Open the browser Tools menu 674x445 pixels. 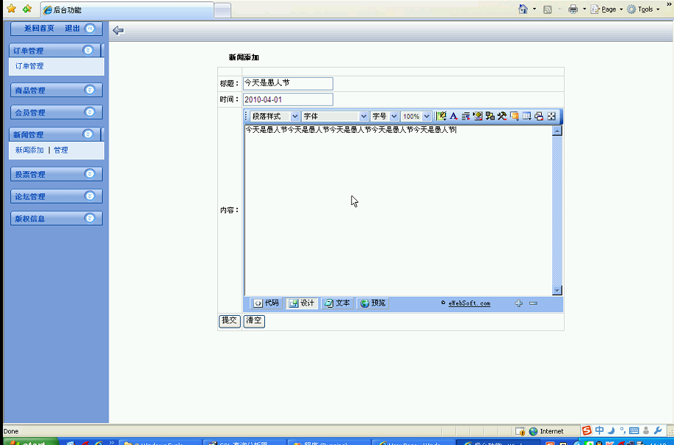click(643, 9)
